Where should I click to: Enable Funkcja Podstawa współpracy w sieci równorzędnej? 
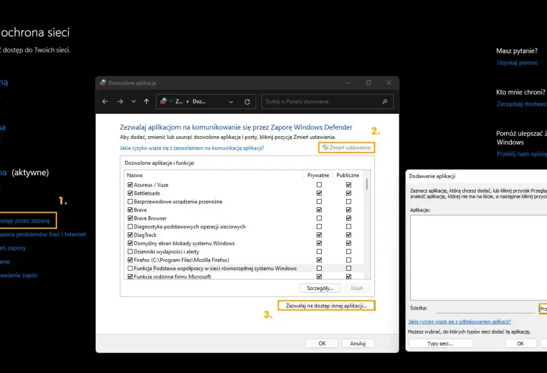[130, 269]
